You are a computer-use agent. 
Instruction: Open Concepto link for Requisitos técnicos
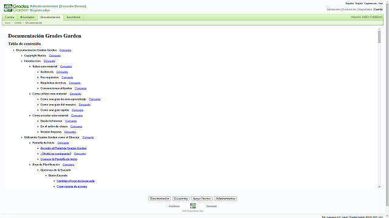tap(75, 83)
